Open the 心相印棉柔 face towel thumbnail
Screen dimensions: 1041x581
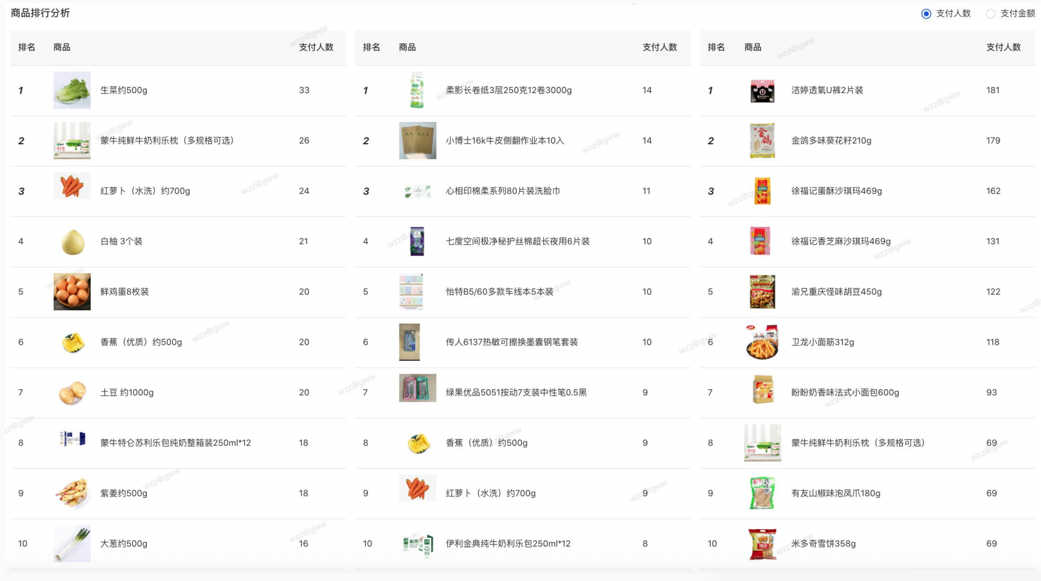click(418, 191)
